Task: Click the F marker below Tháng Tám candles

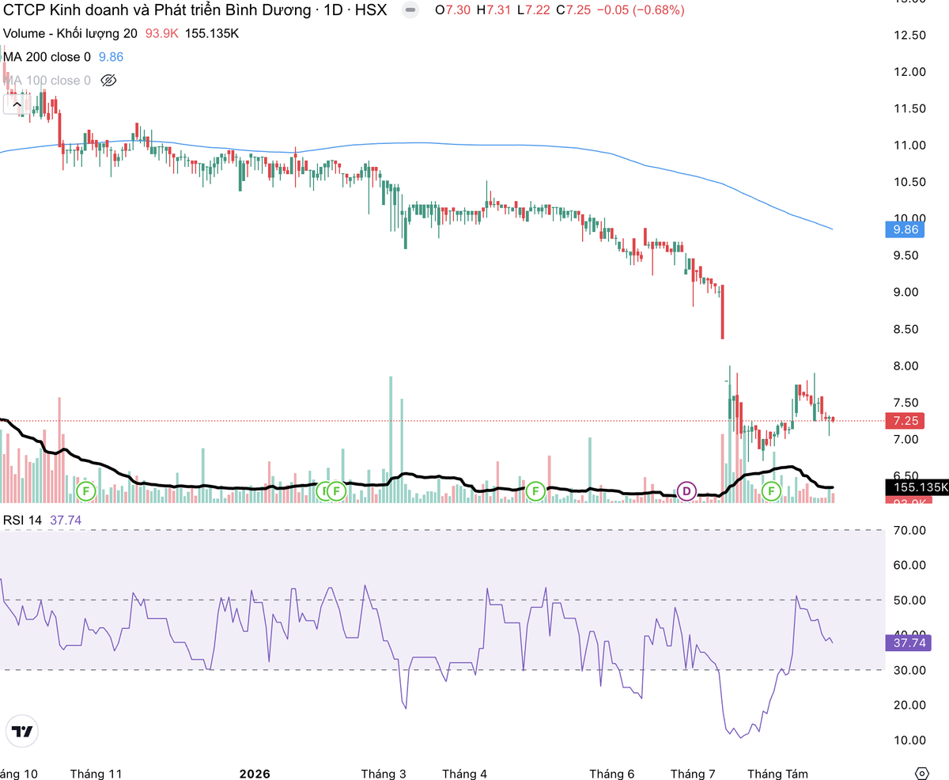Action: [x=771, y=491]
